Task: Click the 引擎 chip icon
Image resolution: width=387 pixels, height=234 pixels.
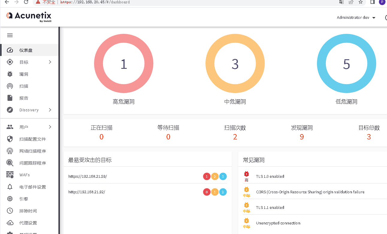Action: pos(10,199)
